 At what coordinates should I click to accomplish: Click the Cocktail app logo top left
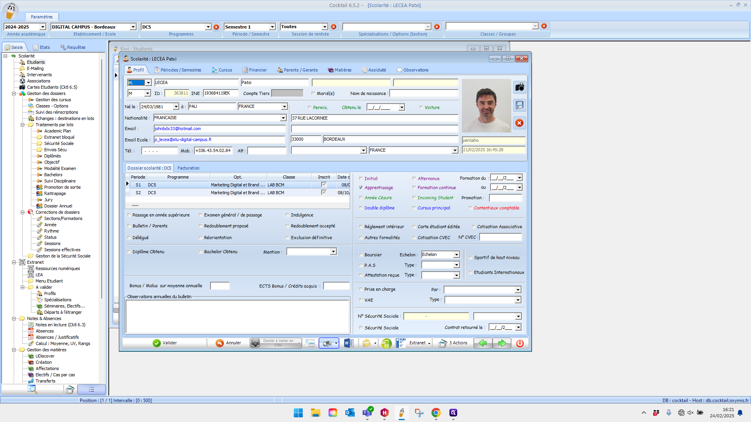click(x=11, y=11)
